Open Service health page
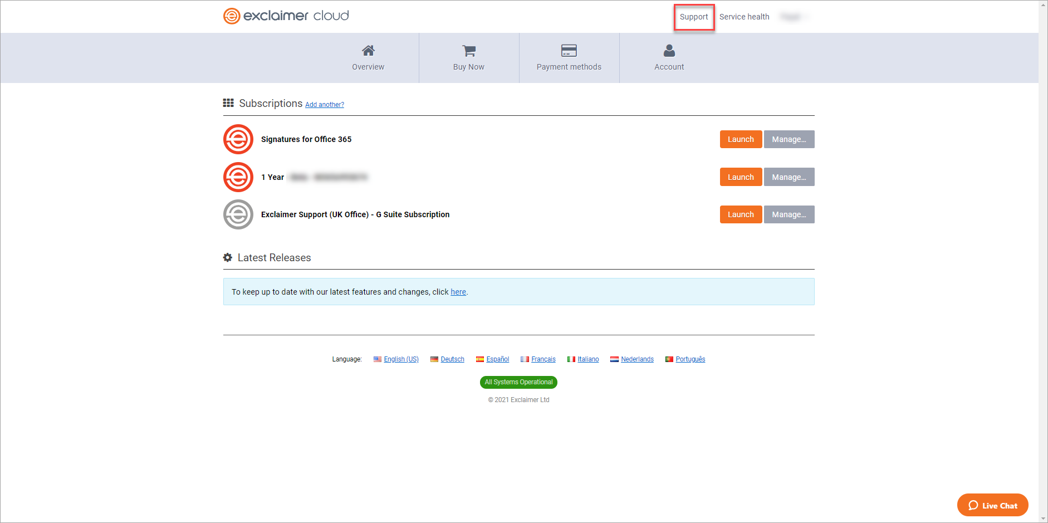This screenshot has width=1048, height=523. (x=744, y=17)
